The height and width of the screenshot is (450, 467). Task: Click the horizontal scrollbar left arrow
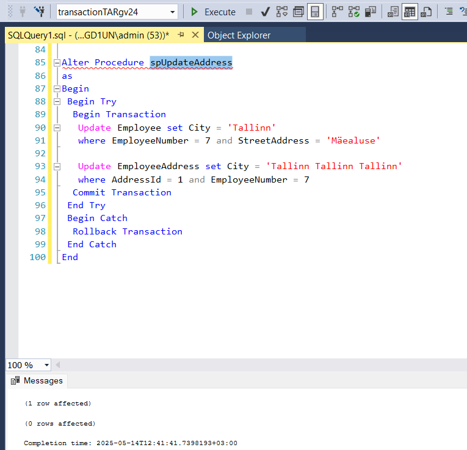pos(58,365)
